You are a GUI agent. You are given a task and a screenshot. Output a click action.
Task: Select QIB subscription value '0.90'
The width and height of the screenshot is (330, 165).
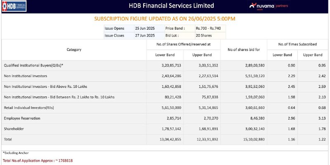coord(292,66)
